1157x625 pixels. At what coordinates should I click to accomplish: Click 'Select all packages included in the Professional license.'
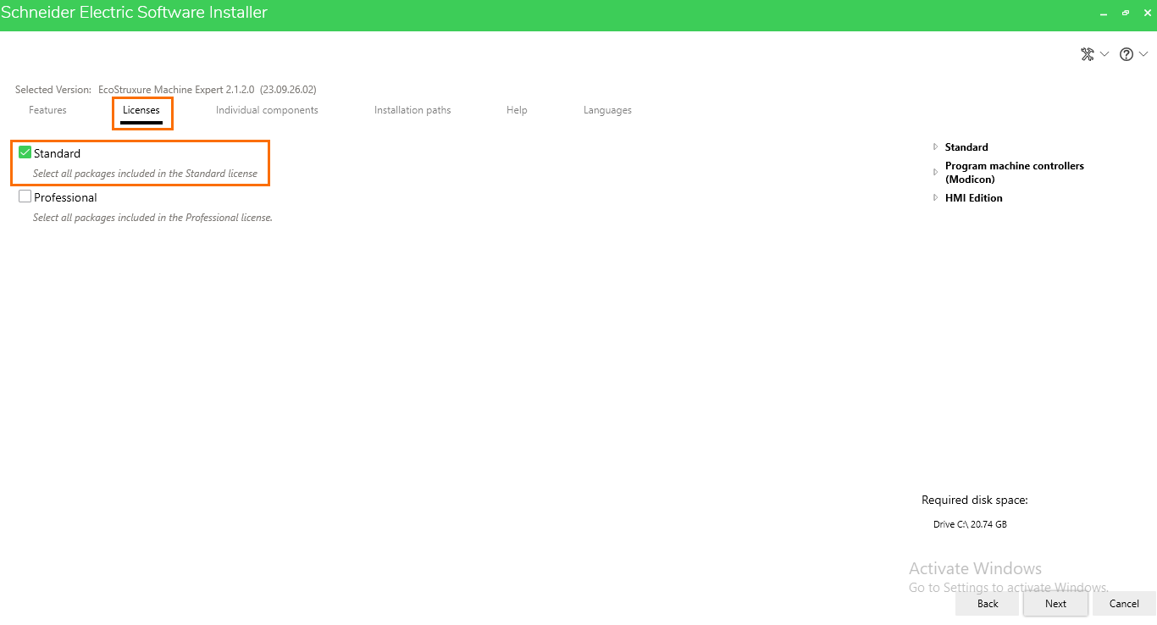pyautogui.click(x=152, y=218)
